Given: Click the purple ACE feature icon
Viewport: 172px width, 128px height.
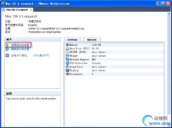Looking at the screenshot, I should 7,55.
